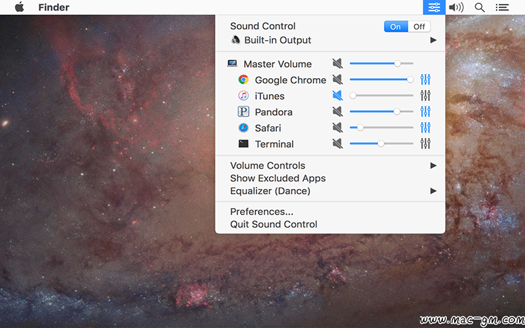
Task: Select Show Excluded Apps
Action: pyautogui.click(x=278, y=178)
